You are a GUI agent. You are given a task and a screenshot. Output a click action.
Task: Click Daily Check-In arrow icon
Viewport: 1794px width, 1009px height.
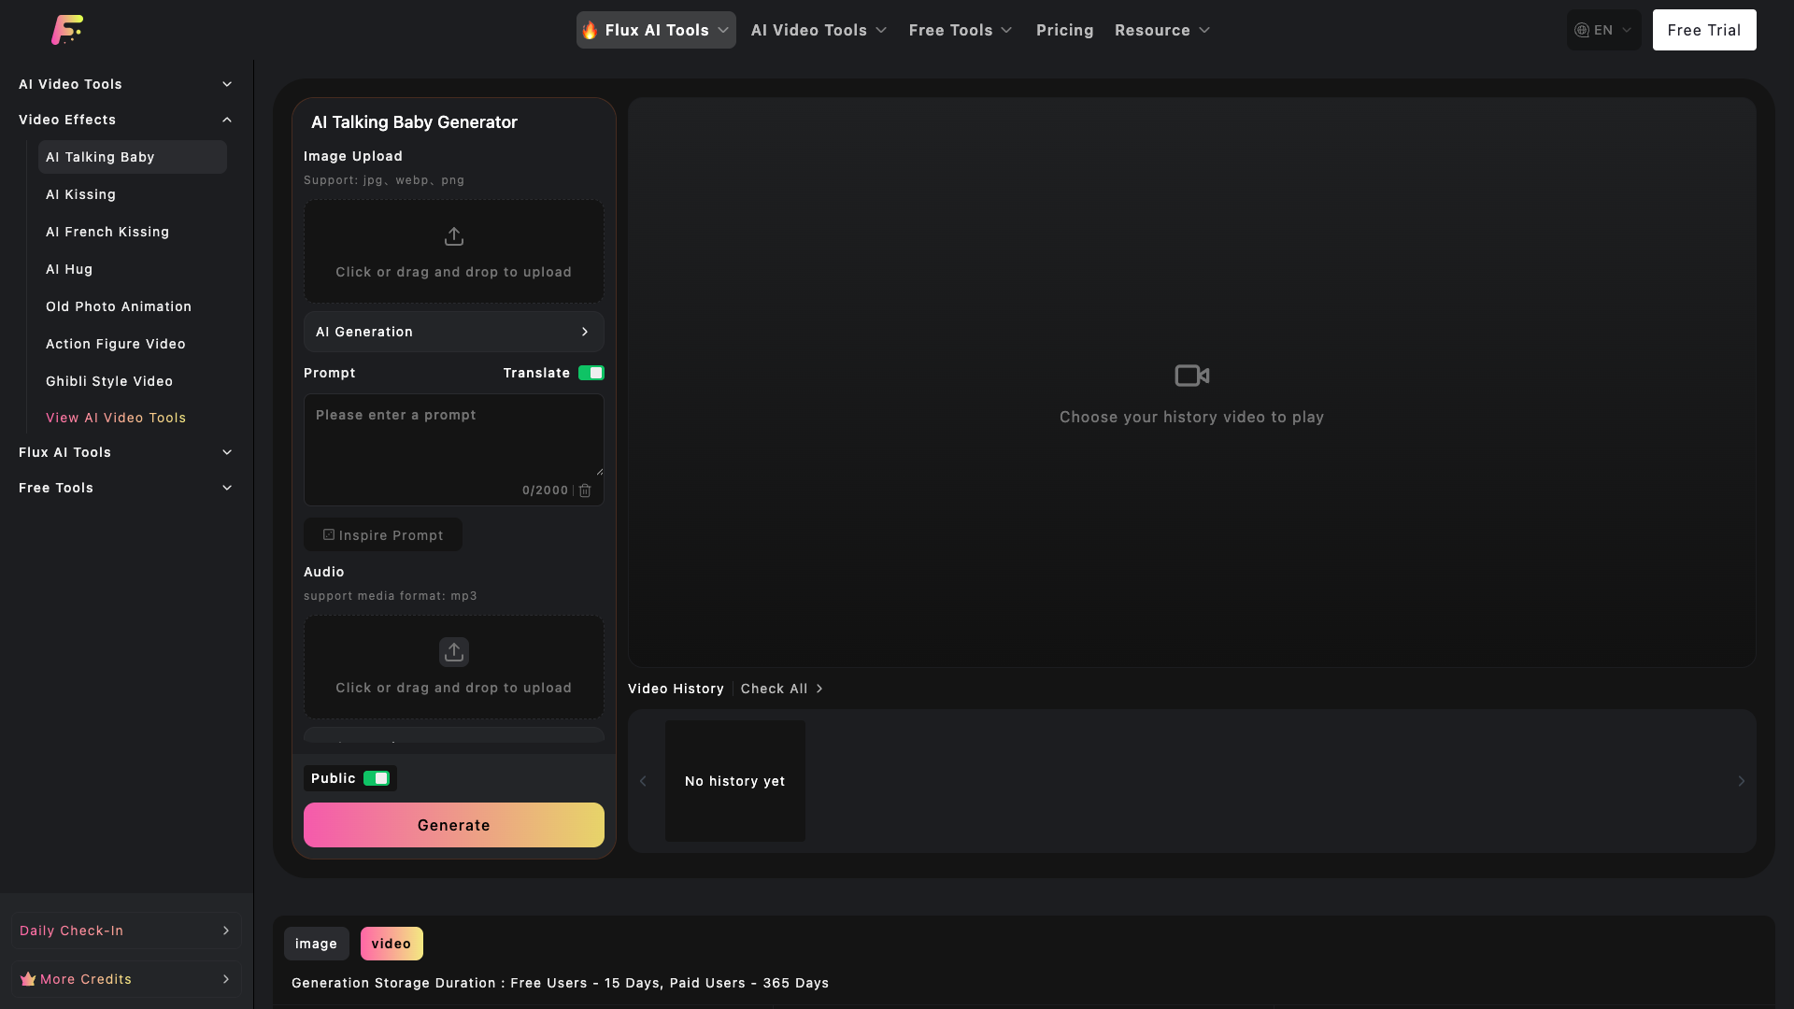tap(226, 931)
